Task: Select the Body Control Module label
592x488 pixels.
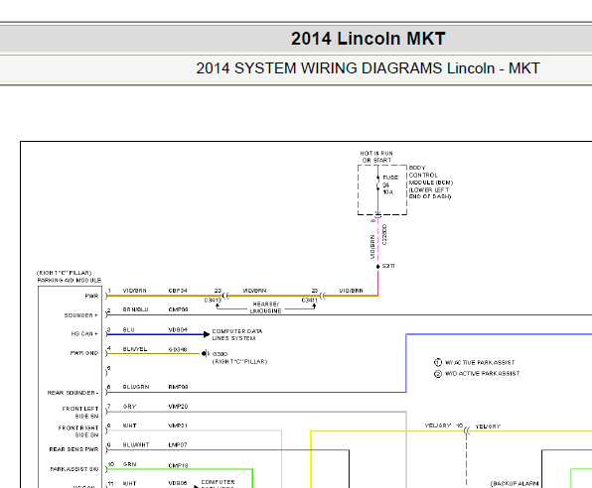Action: click(x=431, y=183)
